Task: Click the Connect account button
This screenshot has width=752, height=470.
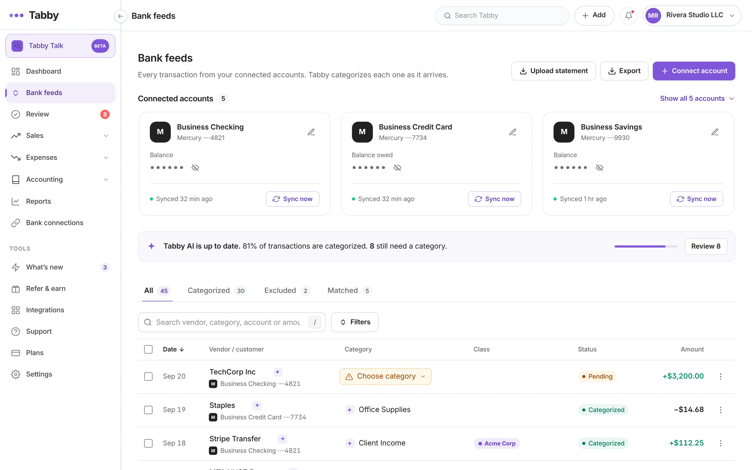Action: click(x=694, y=71)
